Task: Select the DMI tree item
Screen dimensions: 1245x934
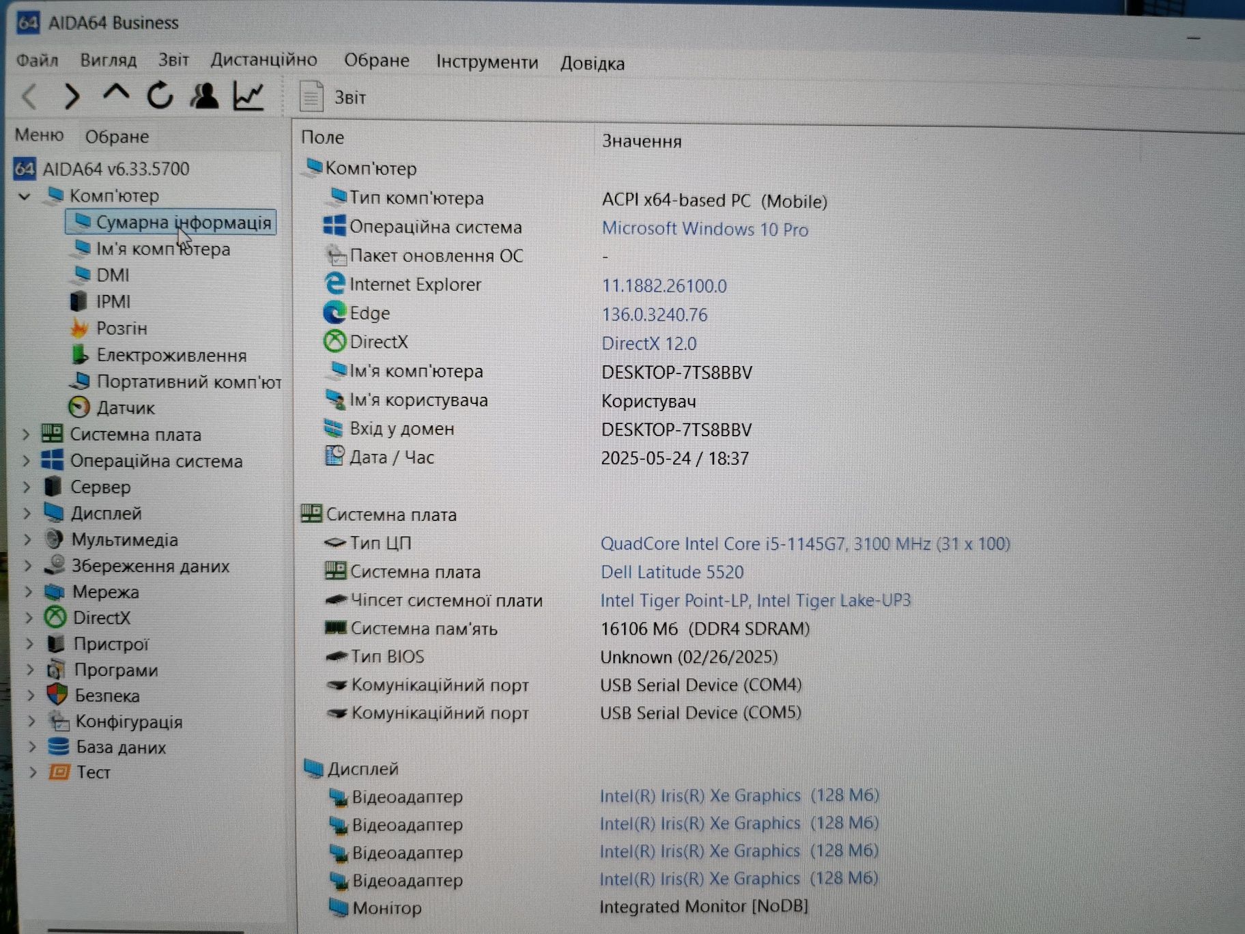Action: 101,275
